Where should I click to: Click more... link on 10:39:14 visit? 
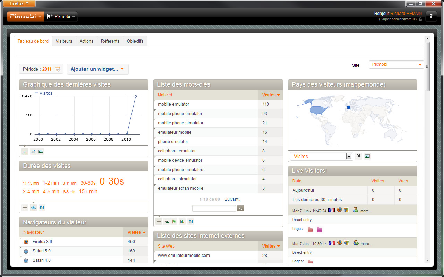pyautogui.click(x=366, y=244)
